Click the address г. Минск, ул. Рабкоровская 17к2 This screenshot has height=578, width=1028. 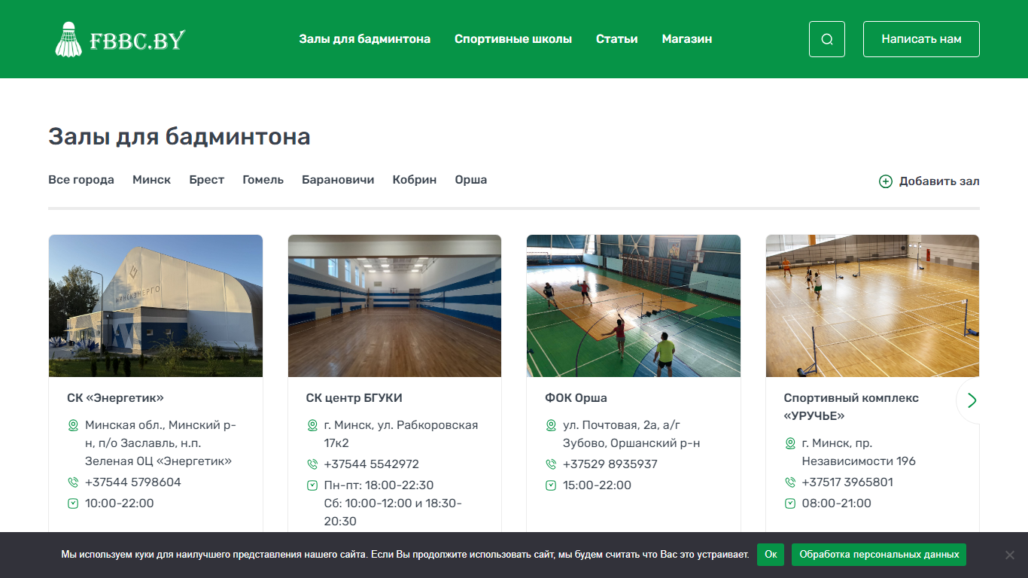pyautogui.click(x=401, y=434)
